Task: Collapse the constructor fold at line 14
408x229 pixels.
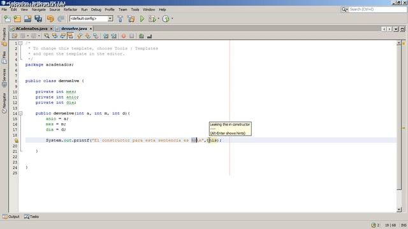Action: click(20, 113)
